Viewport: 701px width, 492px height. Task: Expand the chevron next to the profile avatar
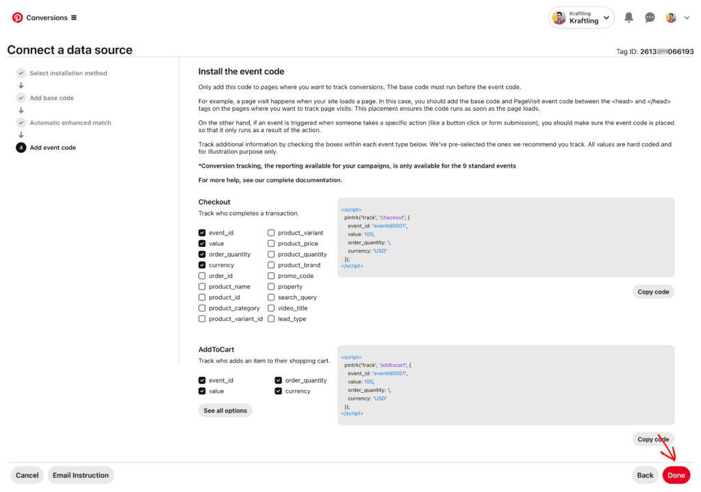[x=687, y=17]
